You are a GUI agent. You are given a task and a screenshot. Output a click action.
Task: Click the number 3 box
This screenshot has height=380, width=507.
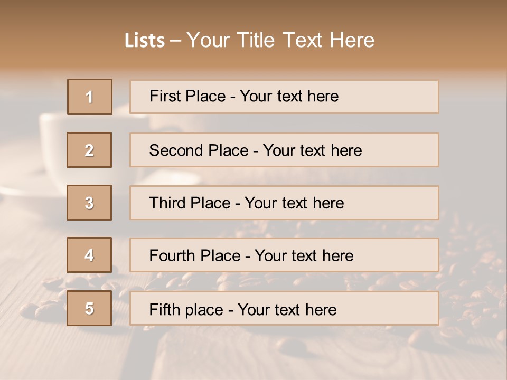point(90,203)
